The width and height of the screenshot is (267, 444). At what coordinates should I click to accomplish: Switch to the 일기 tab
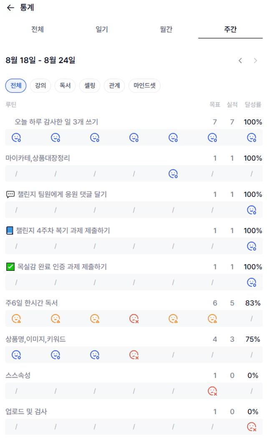102,29
